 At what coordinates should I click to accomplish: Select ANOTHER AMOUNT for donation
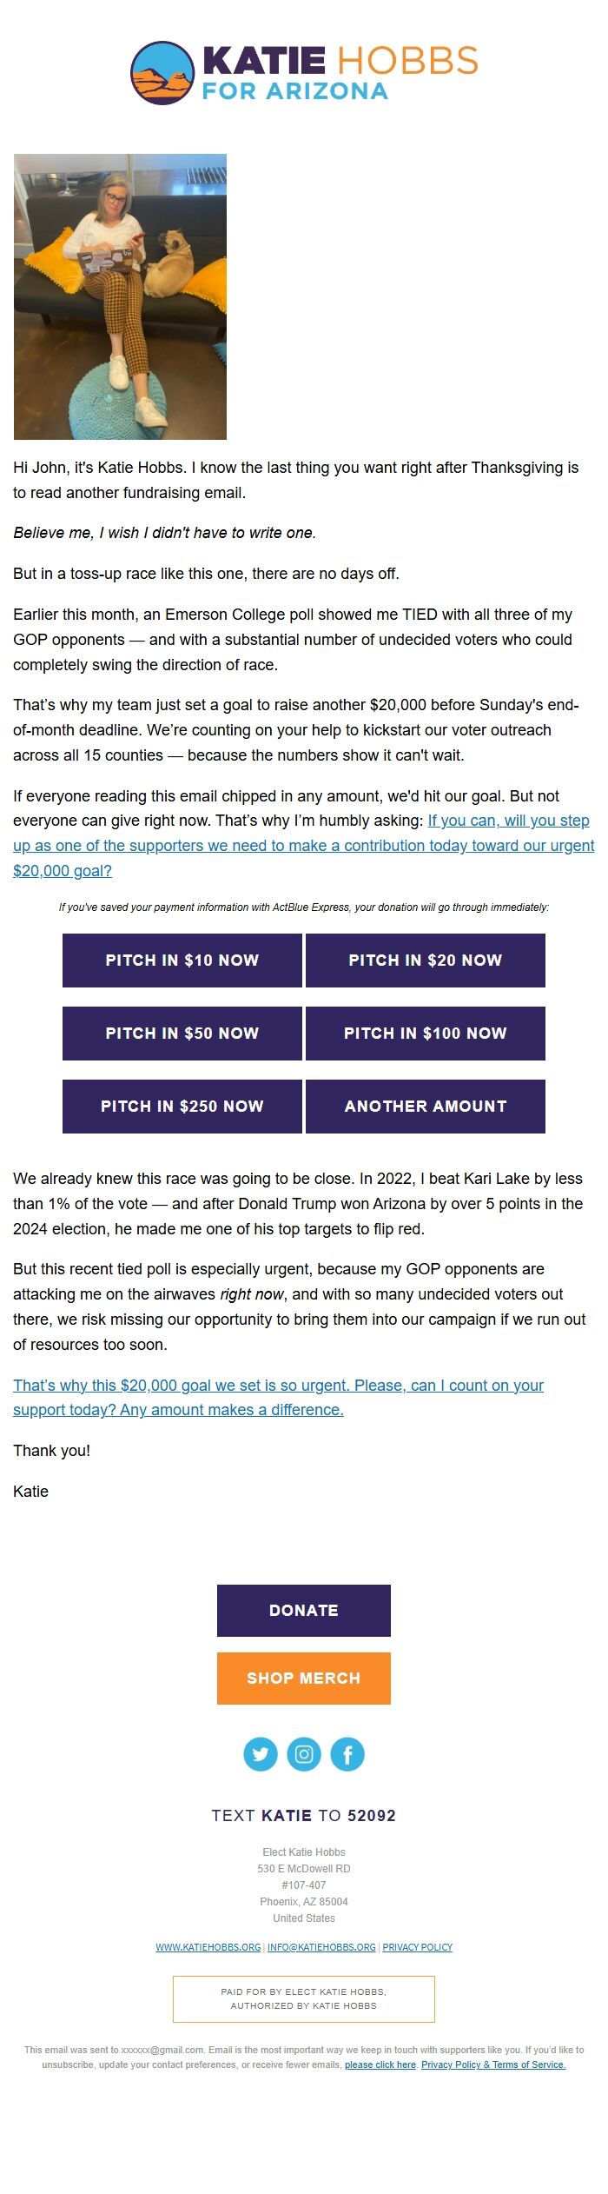[x=425, y=1107]
